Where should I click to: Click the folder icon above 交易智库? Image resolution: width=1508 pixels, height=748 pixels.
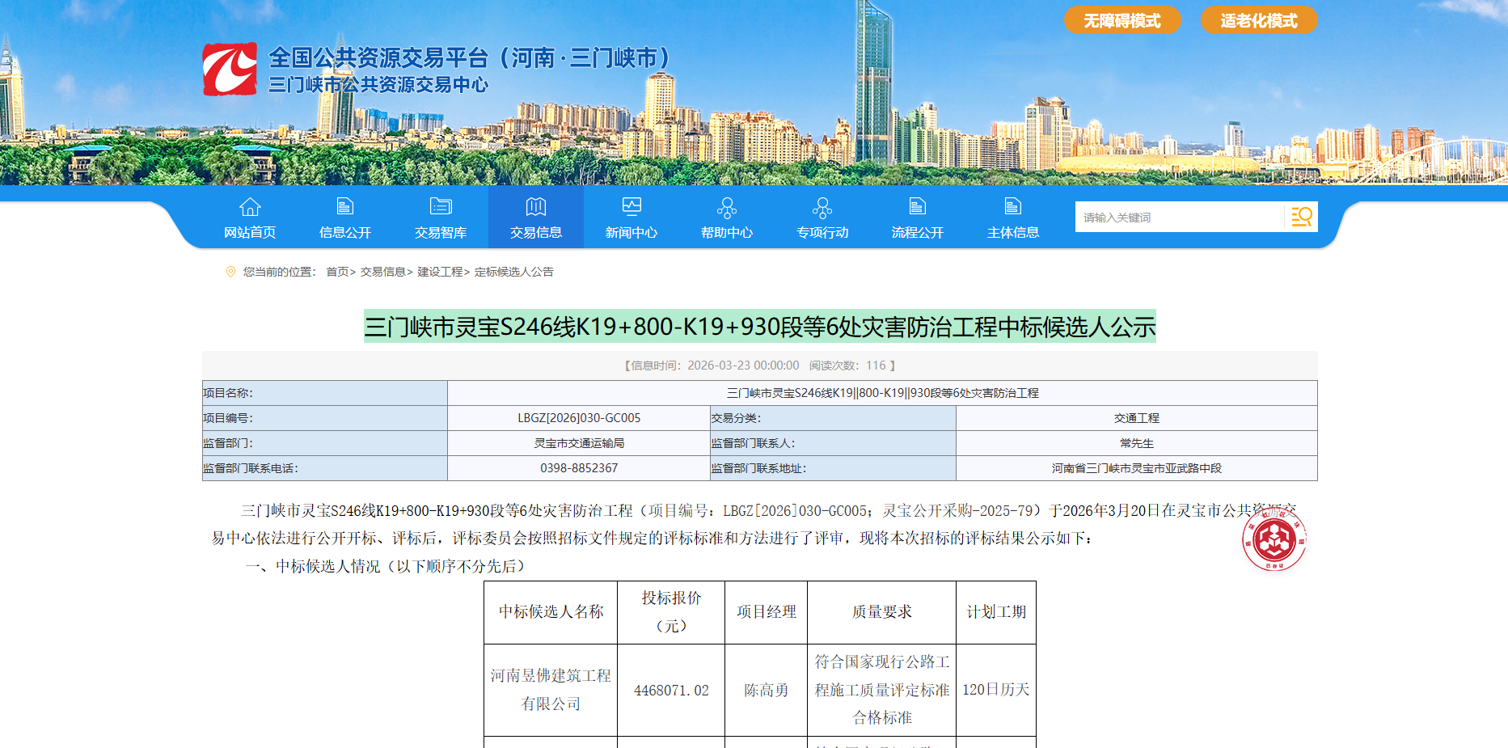tap(441, 207)
